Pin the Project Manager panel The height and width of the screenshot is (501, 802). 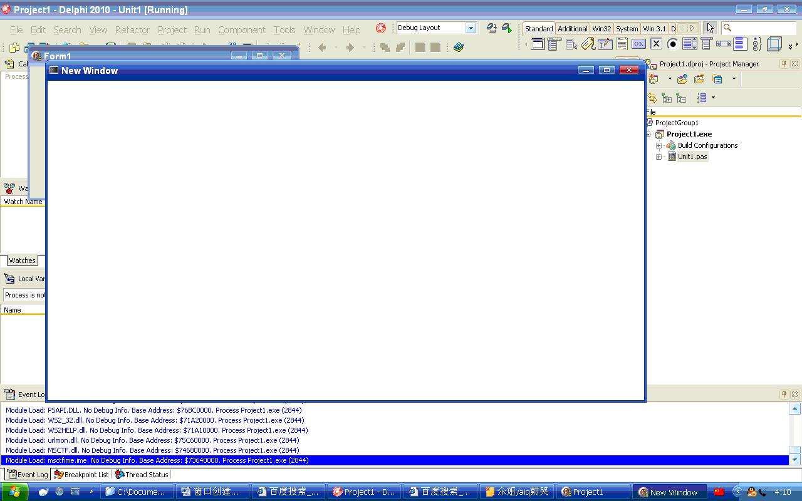click(784, 64)
